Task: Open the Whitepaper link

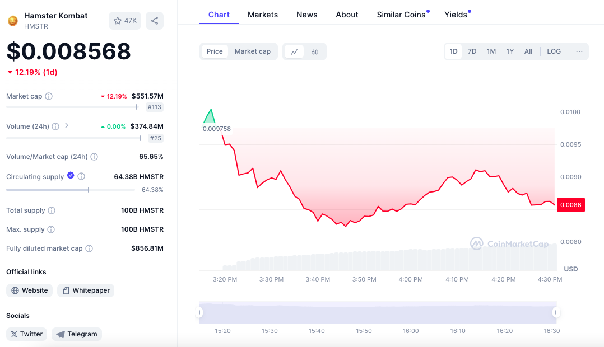Action: 86,290
